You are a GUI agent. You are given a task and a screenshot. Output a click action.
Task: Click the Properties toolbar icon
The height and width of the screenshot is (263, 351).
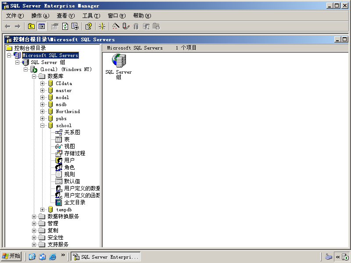pyautogui.click(x=54, y=26)
